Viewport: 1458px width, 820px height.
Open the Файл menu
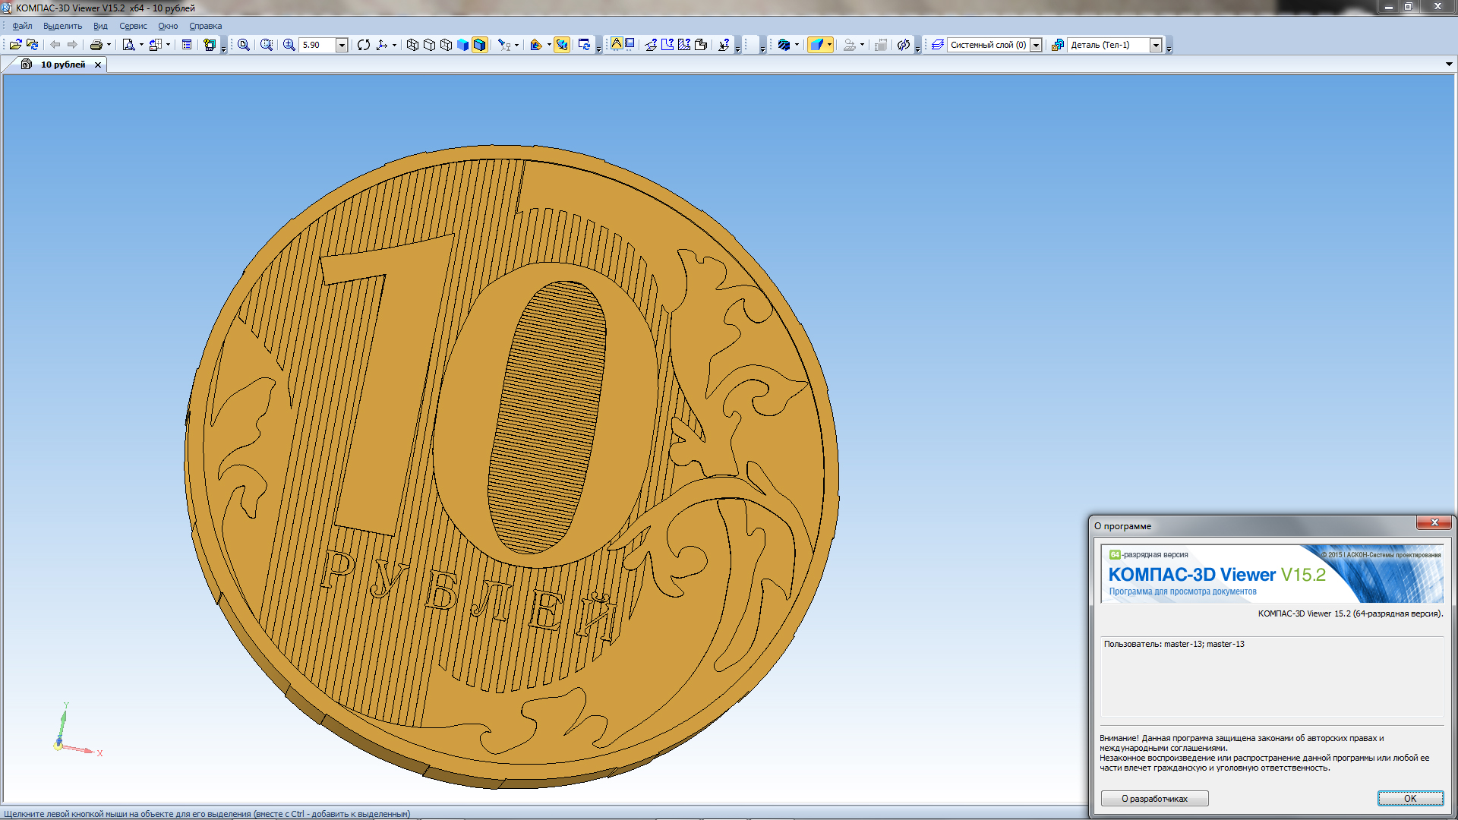pos(22,26)
